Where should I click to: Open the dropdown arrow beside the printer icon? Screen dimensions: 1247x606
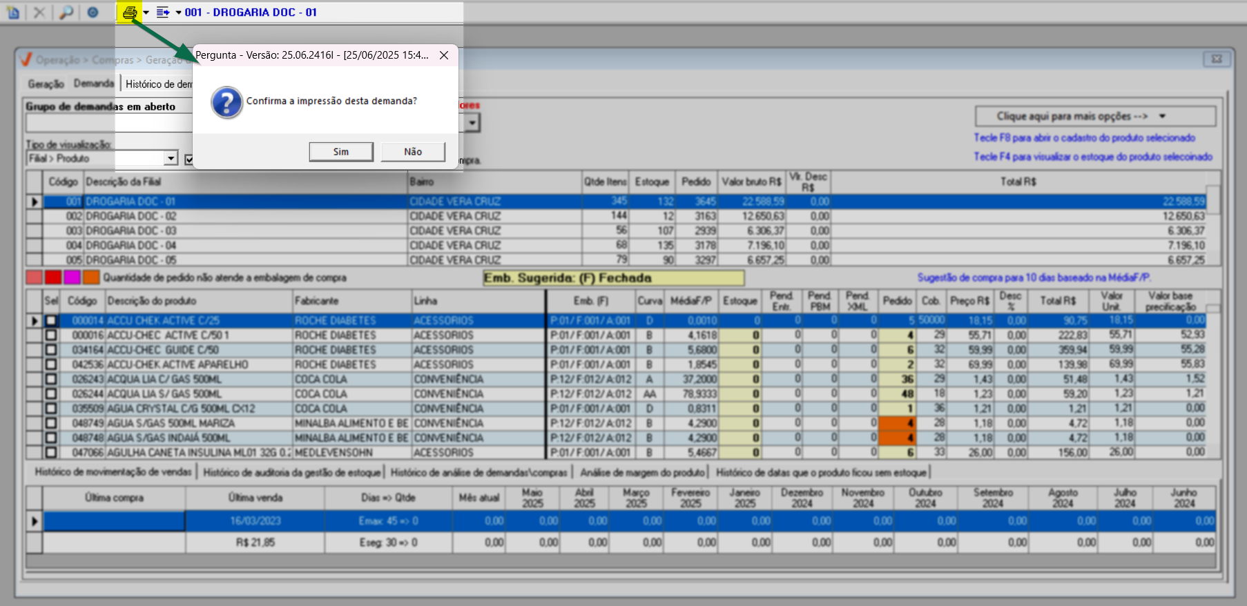tap(146, 12)
